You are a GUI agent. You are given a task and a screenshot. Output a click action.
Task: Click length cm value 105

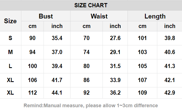142,66
